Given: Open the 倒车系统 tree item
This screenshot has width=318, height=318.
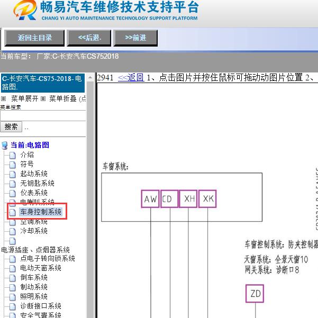Looking at the screenshot, I should (34, 278).
